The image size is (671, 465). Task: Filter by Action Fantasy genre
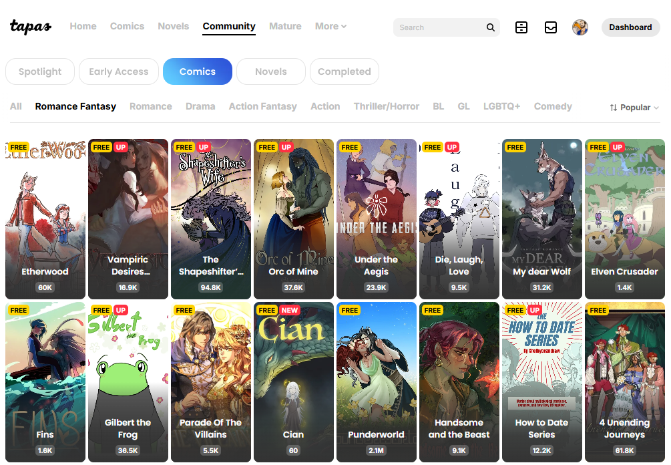click(x=262, y=106)
